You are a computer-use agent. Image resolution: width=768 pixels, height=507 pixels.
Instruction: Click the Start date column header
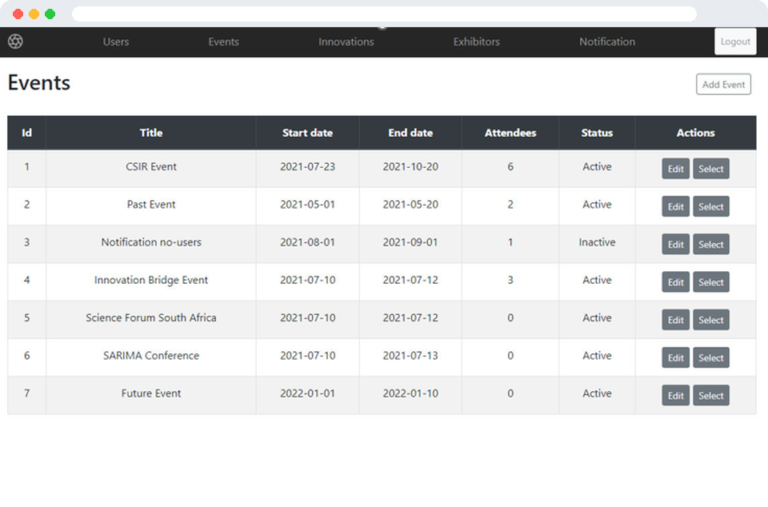click(307, 133)
